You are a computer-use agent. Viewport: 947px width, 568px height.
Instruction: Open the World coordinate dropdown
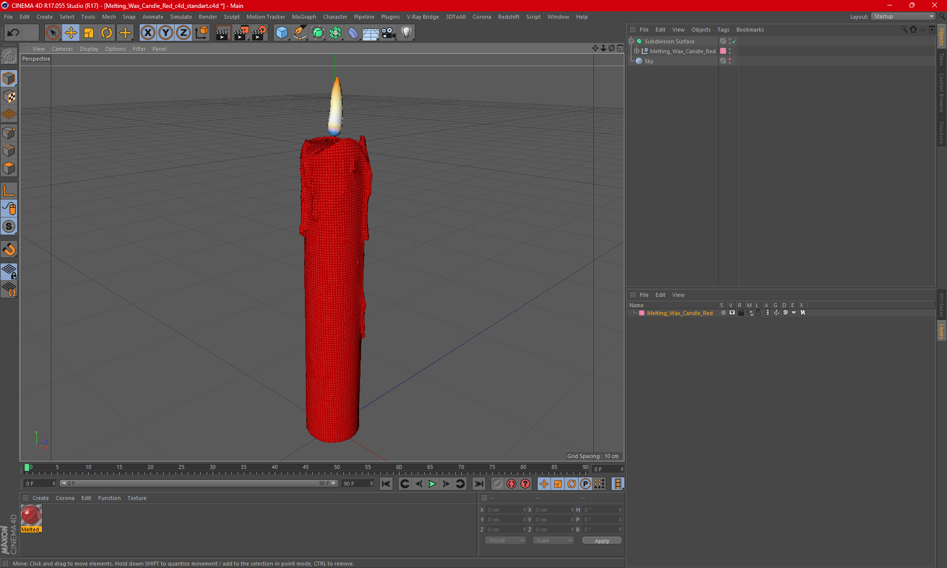tap(506, 540)
